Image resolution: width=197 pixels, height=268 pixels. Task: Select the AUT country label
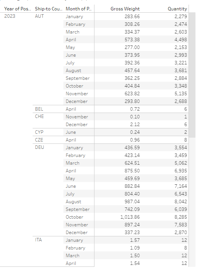[39, 16]
